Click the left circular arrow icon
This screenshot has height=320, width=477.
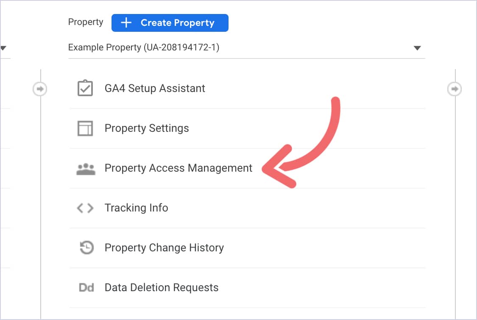(40, 89)
